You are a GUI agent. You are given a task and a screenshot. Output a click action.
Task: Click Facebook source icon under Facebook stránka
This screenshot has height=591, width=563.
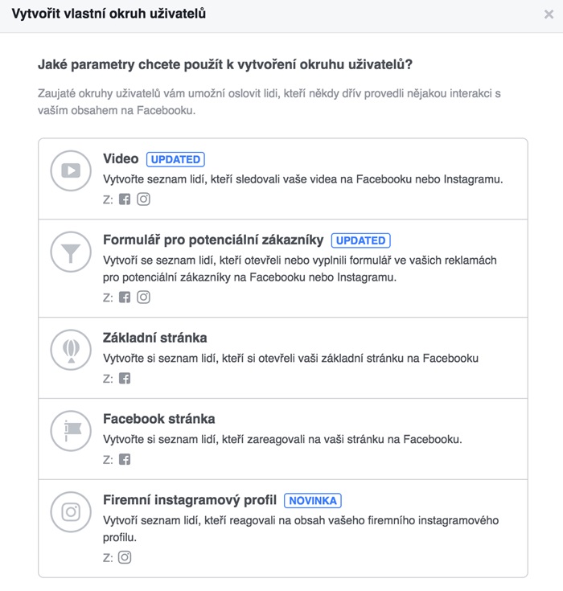125,459
